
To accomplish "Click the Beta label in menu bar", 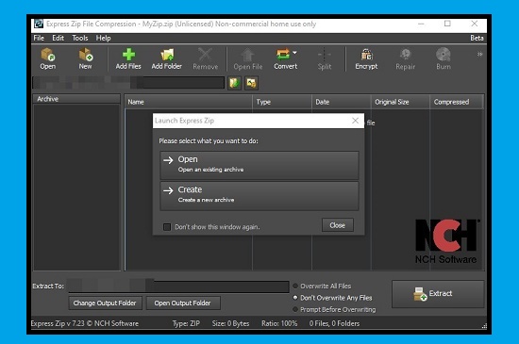I will [x=477, y=38].
